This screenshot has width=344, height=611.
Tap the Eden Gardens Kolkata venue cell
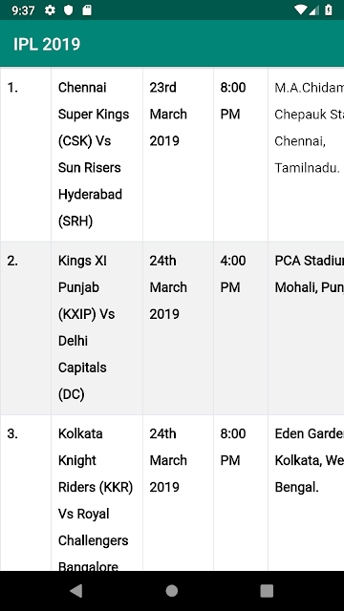(x=306, y=494)
